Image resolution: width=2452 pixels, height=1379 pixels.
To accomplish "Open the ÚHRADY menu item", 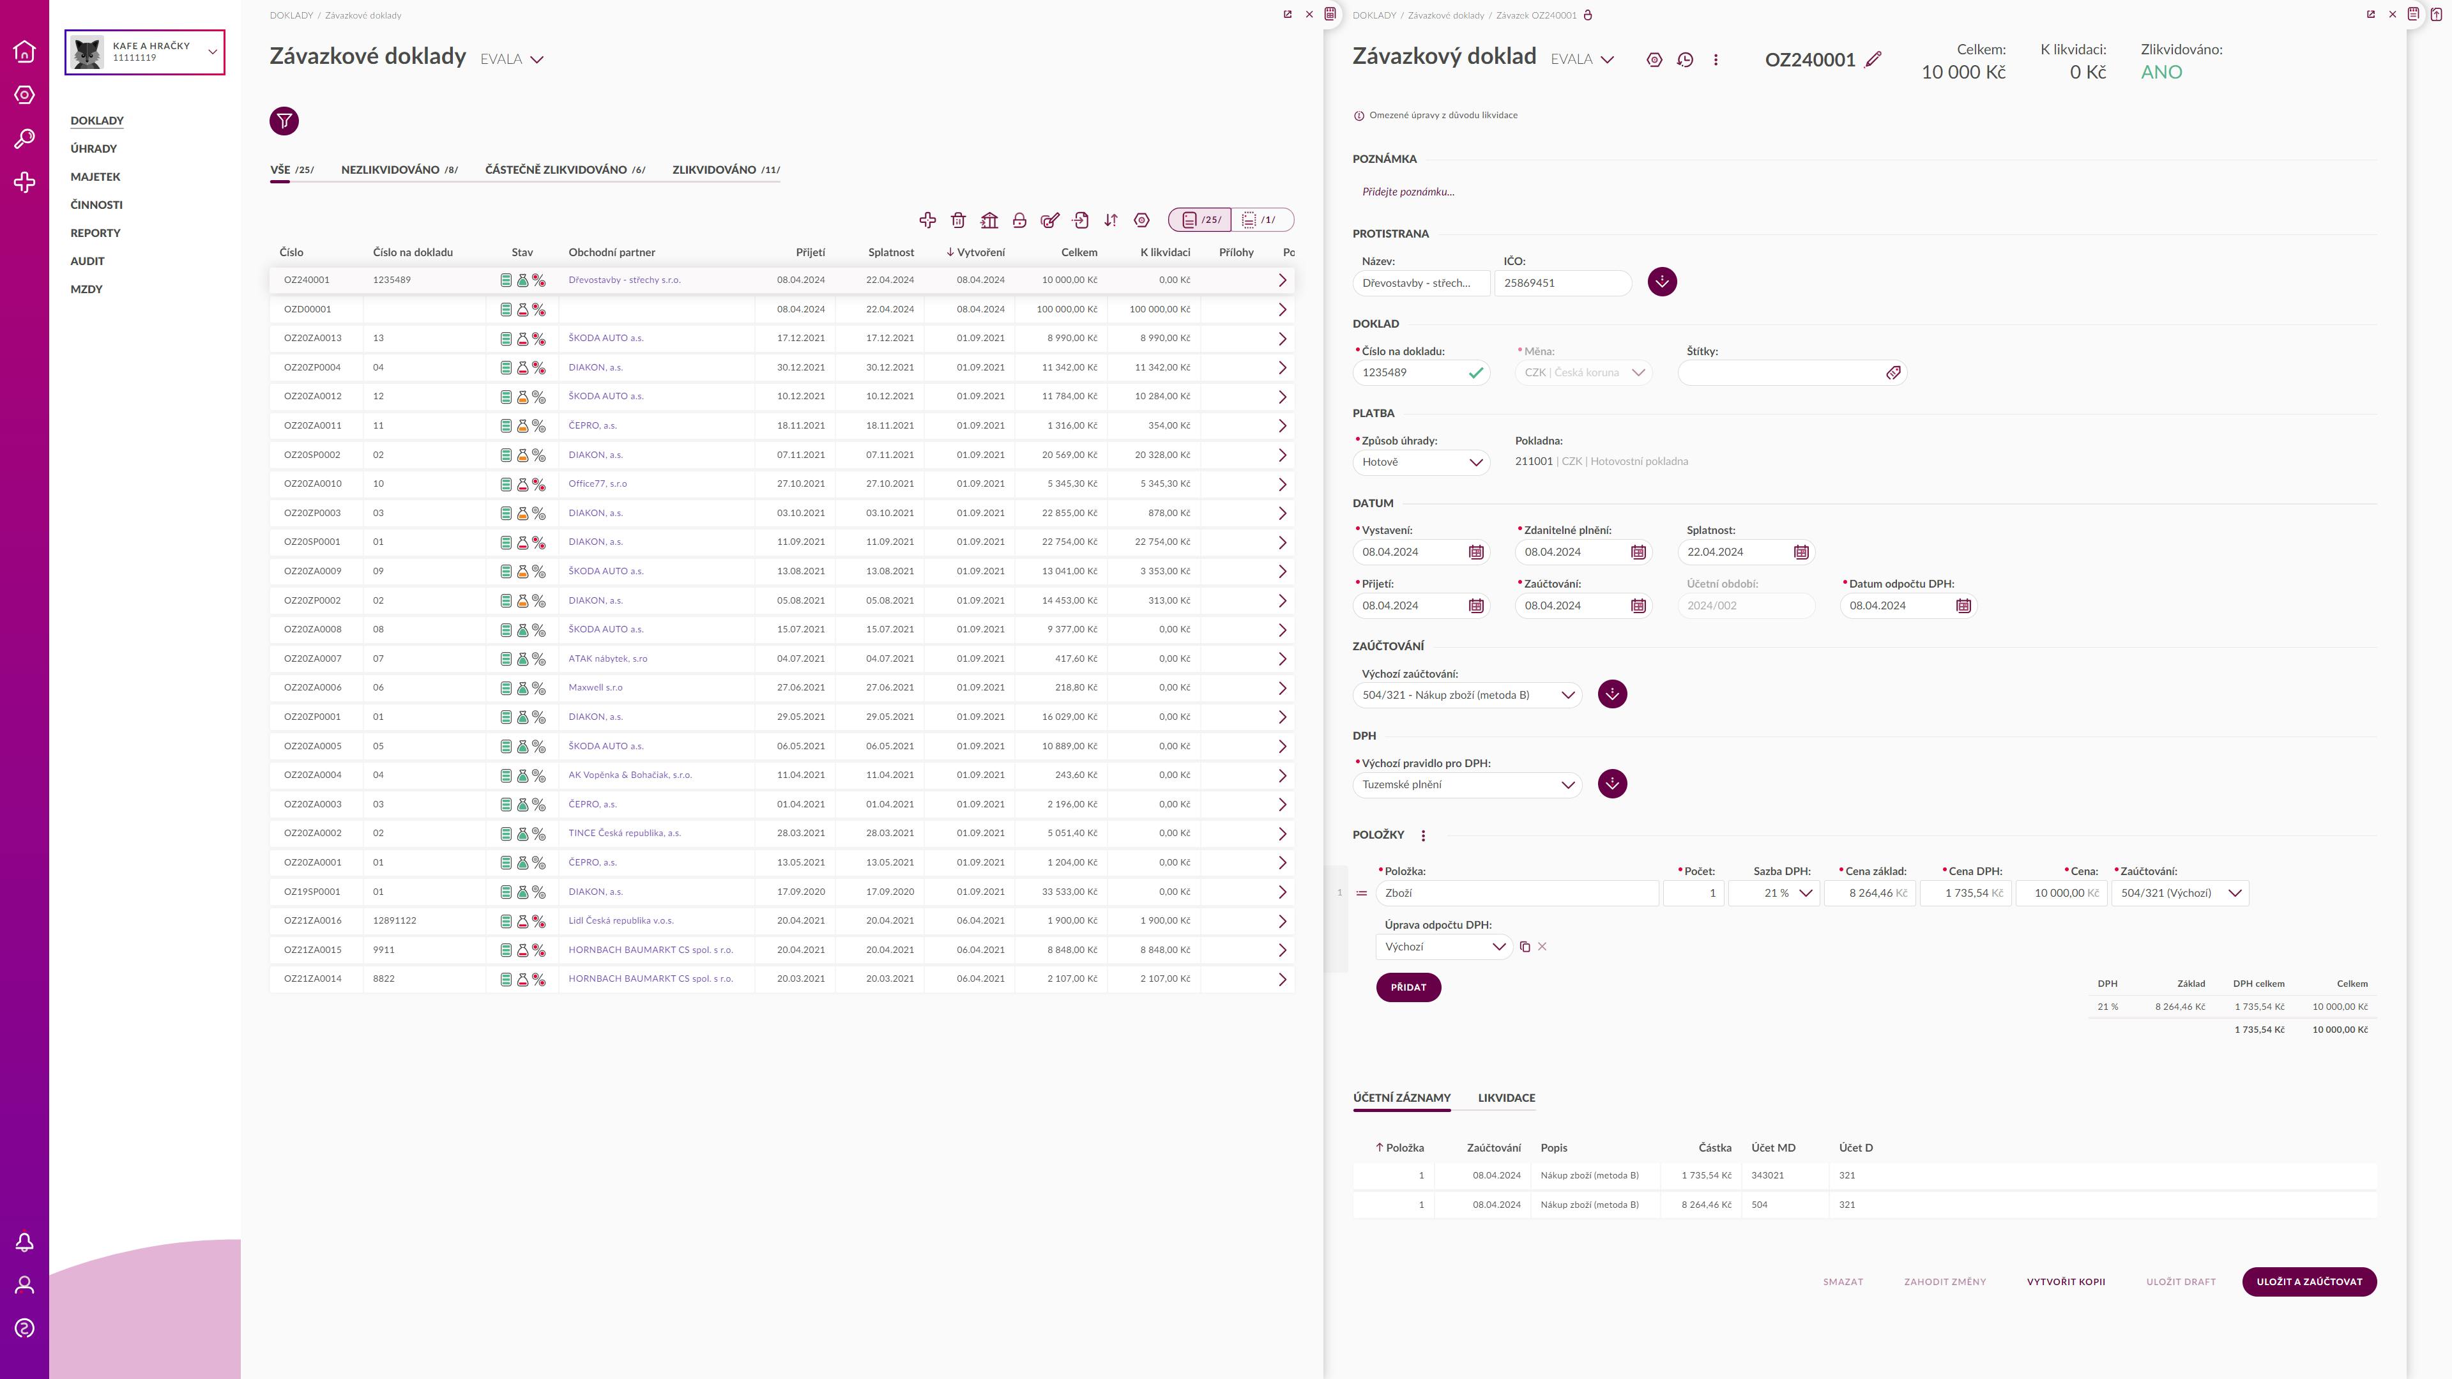I will point(93,148).
